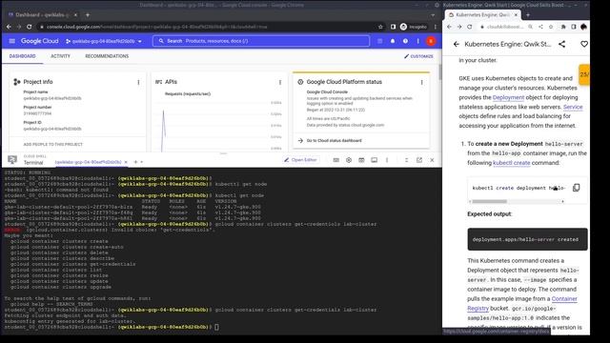610x343 pixels.
Task: Click the APIs card heading icon
Action: [159, 82]
